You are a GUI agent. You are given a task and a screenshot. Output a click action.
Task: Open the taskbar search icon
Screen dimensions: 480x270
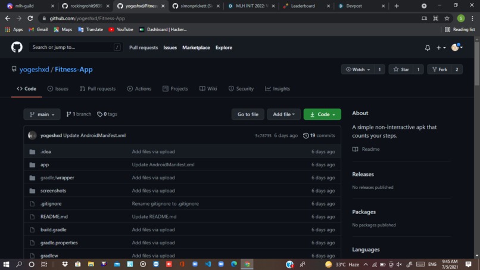19,264
